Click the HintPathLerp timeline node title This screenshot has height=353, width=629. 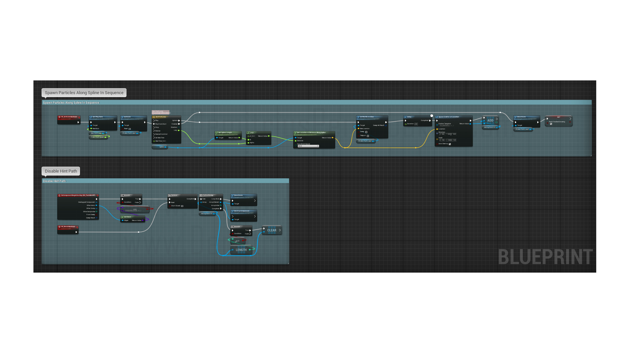point(166,117)
